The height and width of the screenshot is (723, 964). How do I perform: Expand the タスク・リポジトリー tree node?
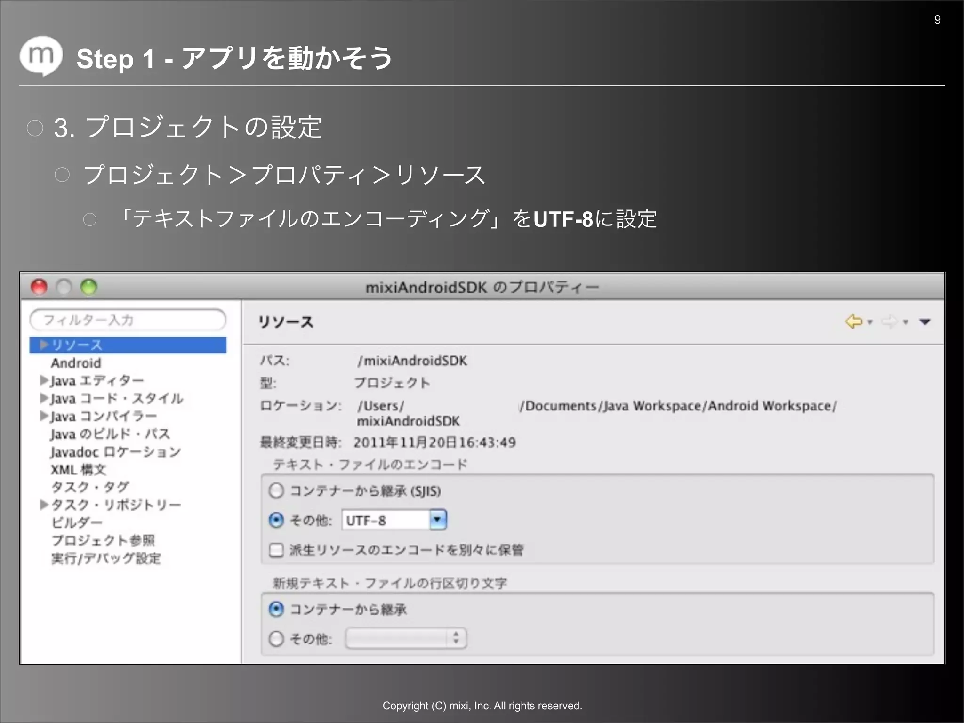[44, 505]
